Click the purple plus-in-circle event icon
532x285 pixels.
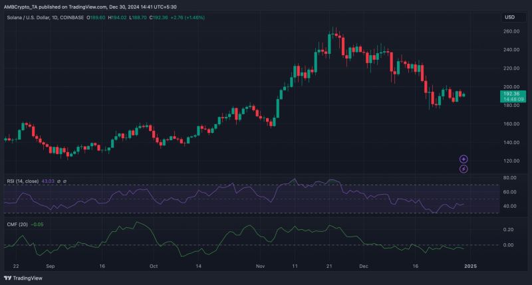click(x=464, y=159)
